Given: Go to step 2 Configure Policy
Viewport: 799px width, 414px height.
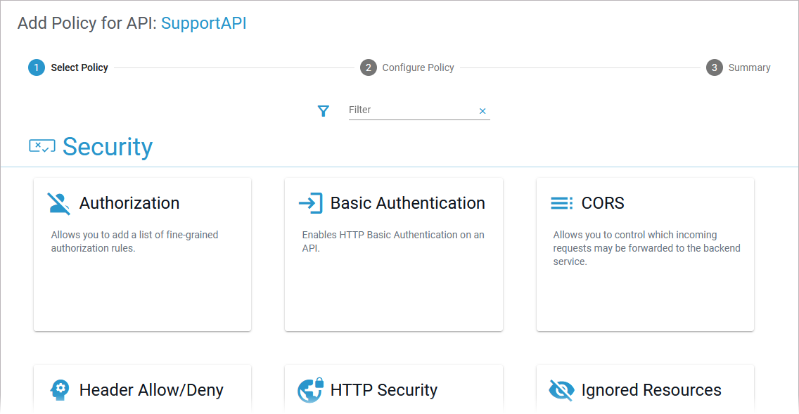Looking at the screenshot, I should point(407,67).
